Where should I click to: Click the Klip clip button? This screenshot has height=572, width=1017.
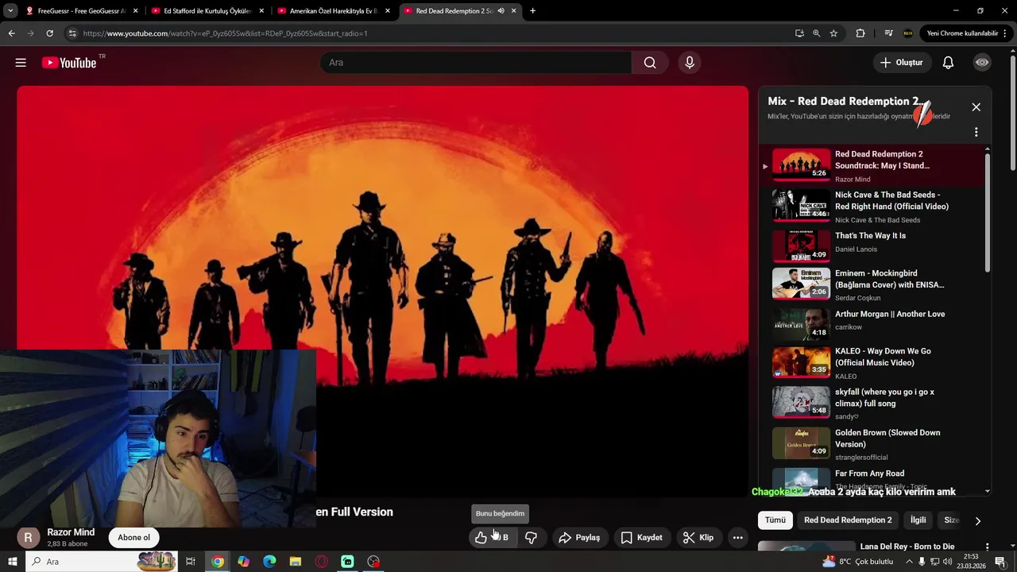698,538
